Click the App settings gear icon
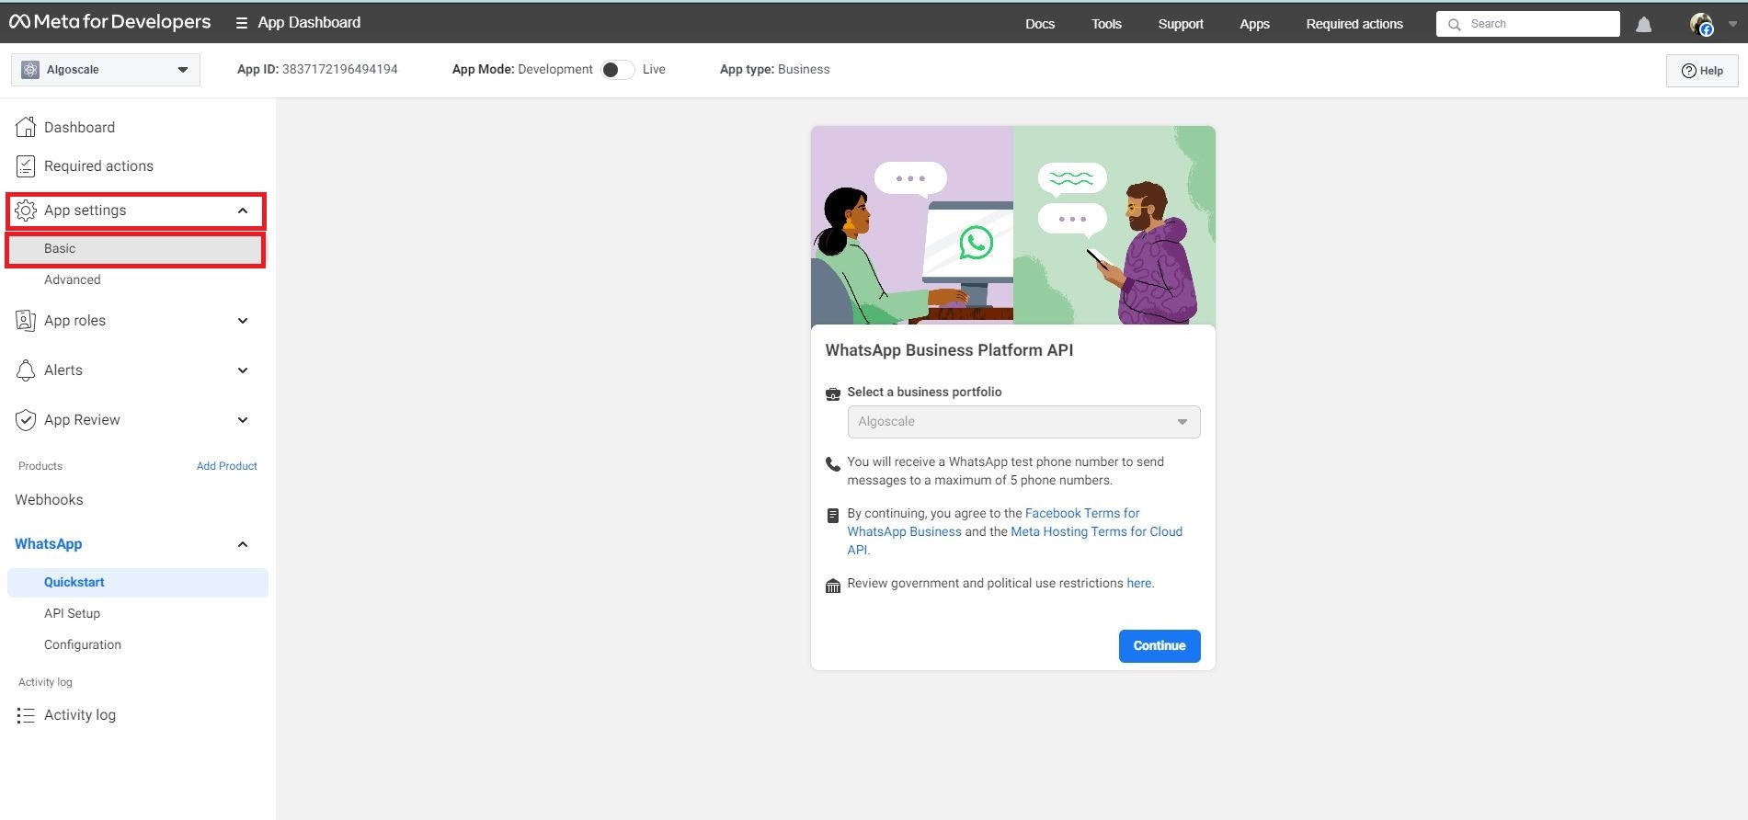The width and height of the screenshot is (1748, 820). (26, 211)
